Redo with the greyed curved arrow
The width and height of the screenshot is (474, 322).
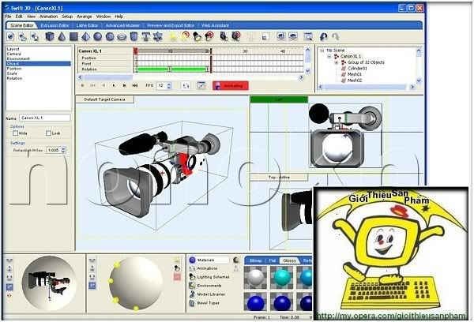(335, 37)
